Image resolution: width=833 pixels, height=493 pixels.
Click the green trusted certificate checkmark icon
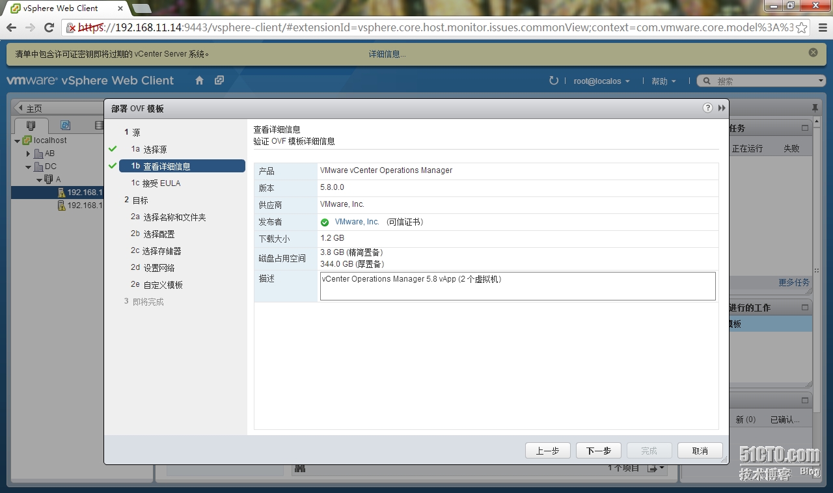tap(325, 222)
